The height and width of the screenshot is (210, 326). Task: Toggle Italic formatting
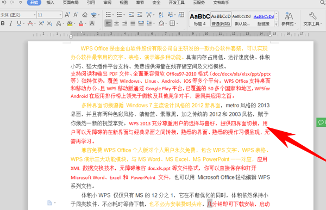[11, 23]
